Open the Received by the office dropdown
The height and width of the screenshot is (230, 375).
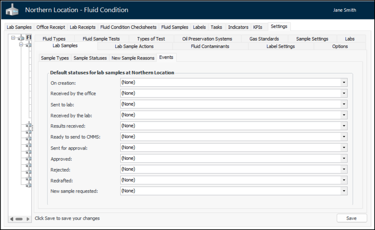(344, 93)
